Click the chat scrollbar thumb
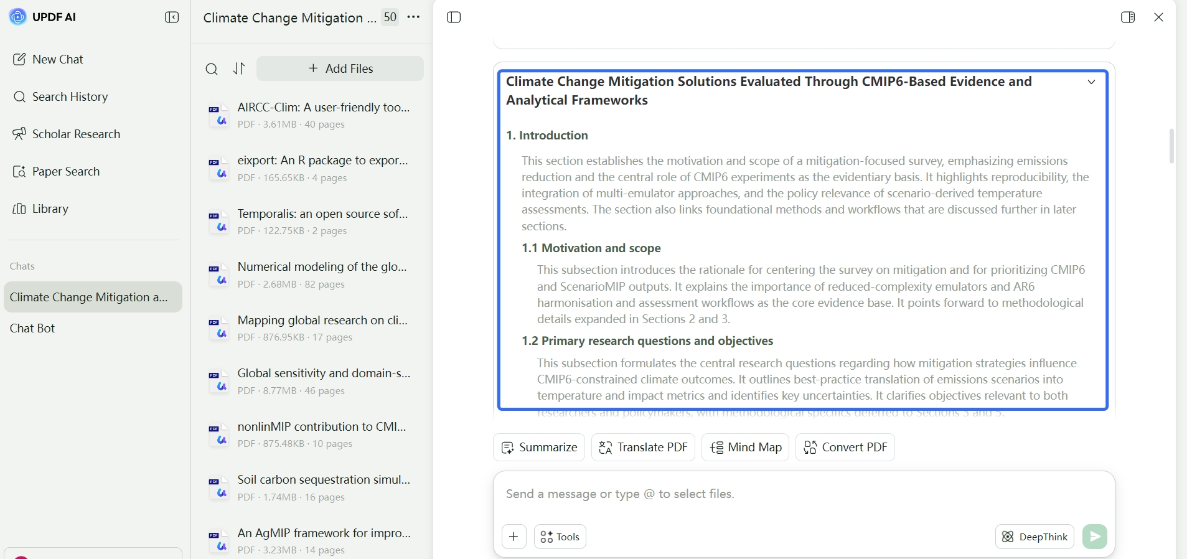 pos(1171,146)
